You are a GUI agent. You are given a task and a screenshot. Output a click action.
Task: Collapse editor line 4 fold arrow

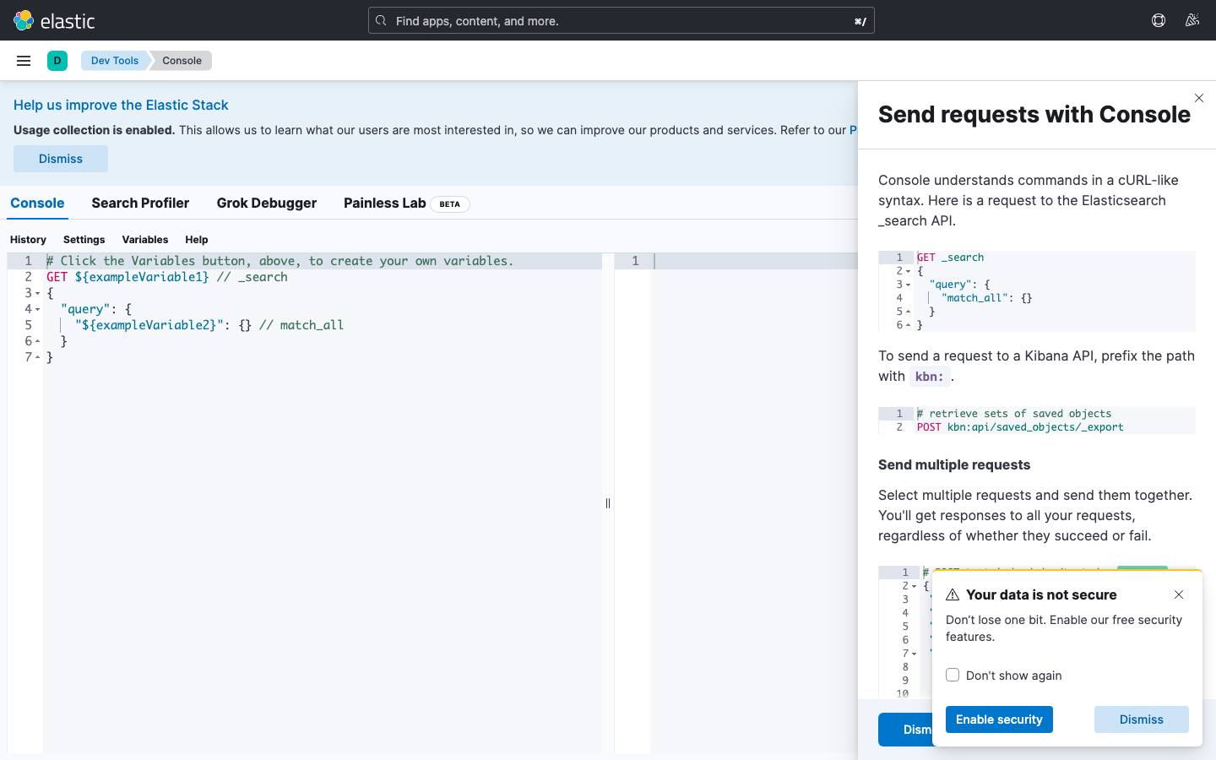(x=37, y=310)
